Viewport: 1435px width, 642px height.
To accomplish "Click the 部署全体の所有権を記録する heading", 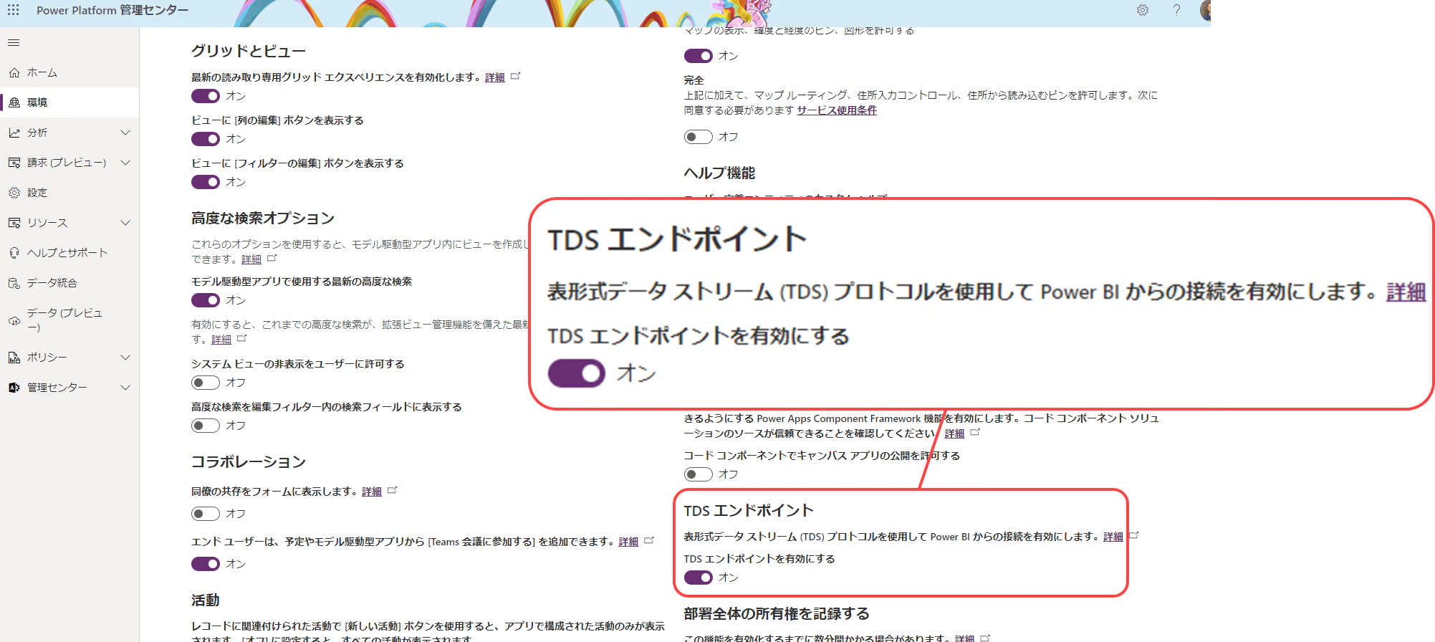I will tap(777, 613).
